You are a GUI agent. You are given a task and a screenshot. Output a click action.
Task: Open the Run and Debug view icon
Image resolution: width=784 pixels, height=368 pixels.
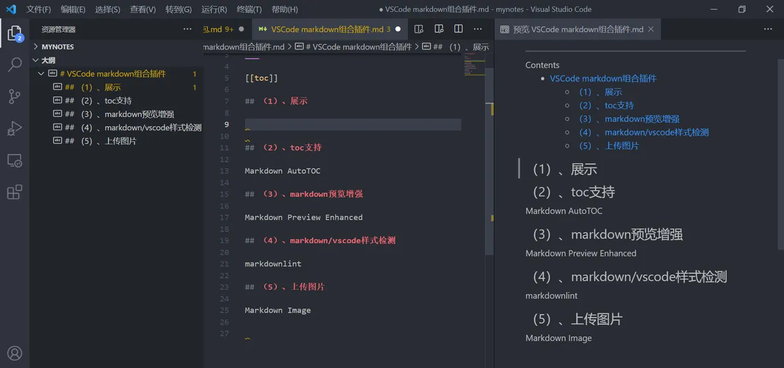(15, 129)
